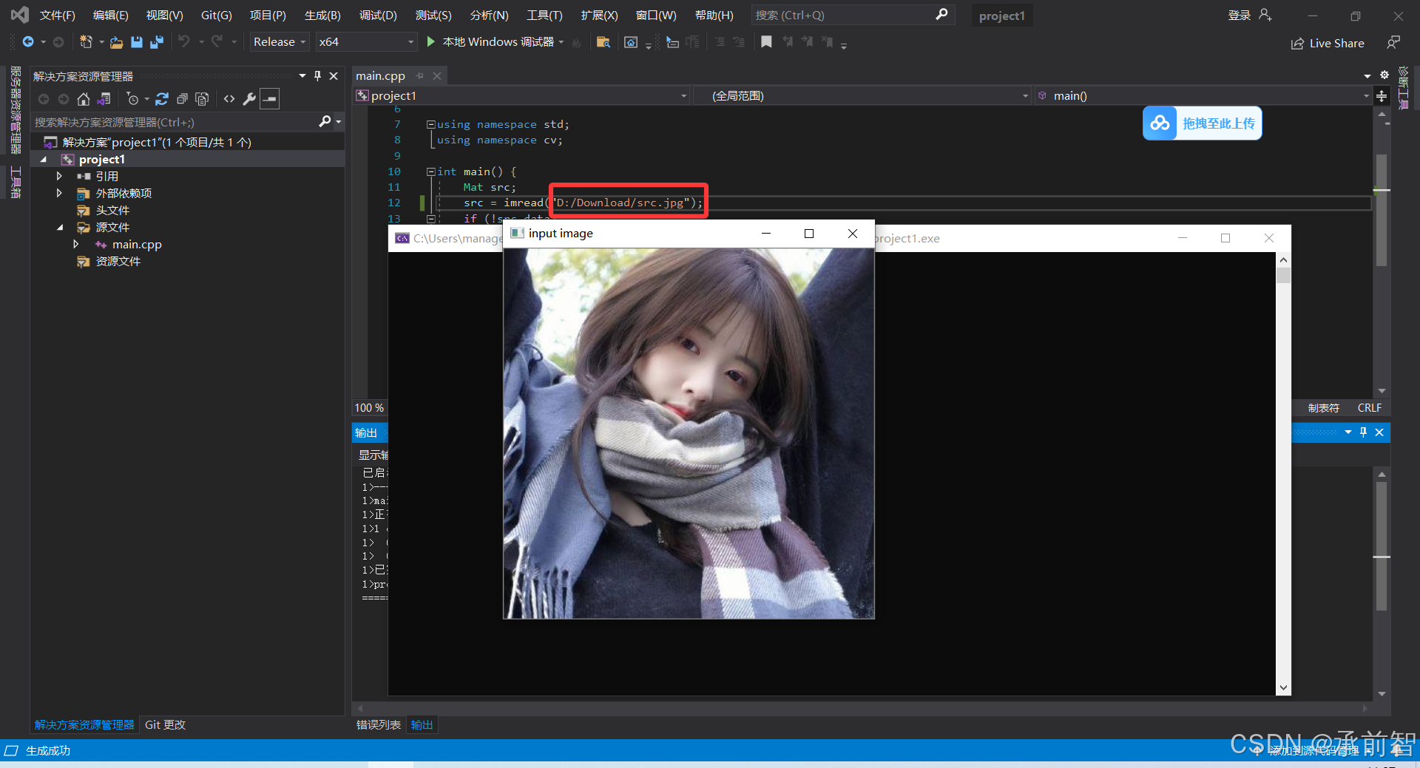Click the bookmark icon in toolbar

point(766,42)
